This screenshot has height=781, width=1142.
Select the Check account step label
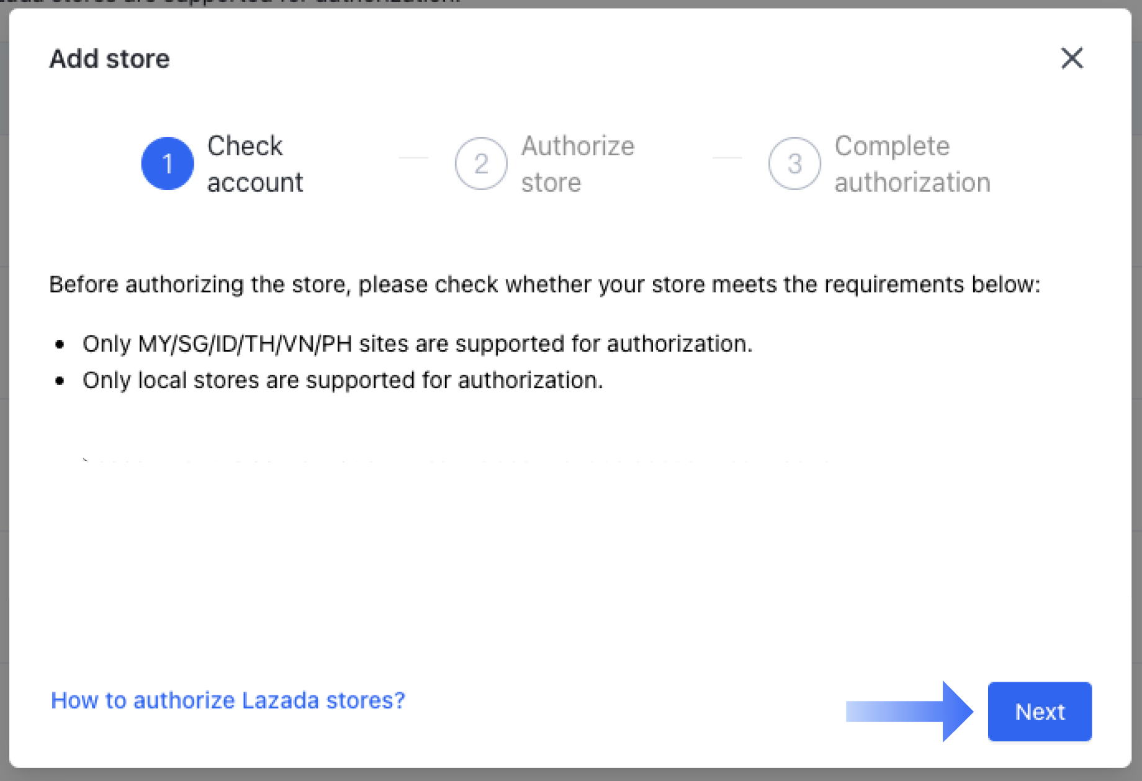point(254,164)
